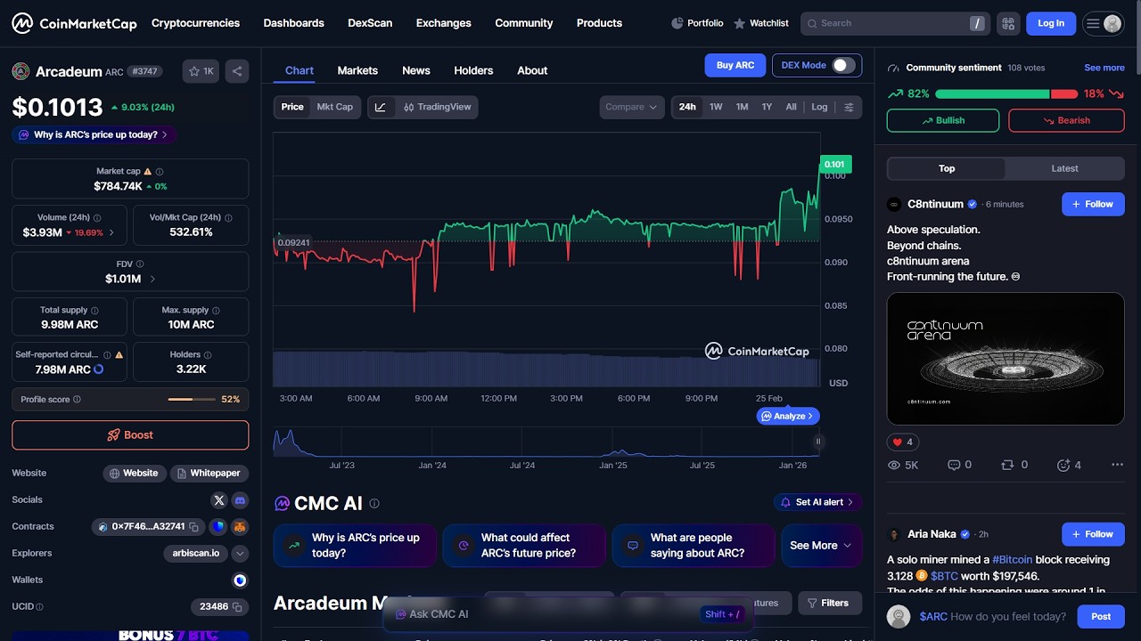Click the search input field
This screenshot has height=641, width=1141.
(894, 23)
